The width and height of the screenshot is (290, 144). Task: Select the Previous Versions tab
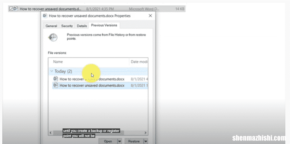pyautogui.click(x=104, y=25)
